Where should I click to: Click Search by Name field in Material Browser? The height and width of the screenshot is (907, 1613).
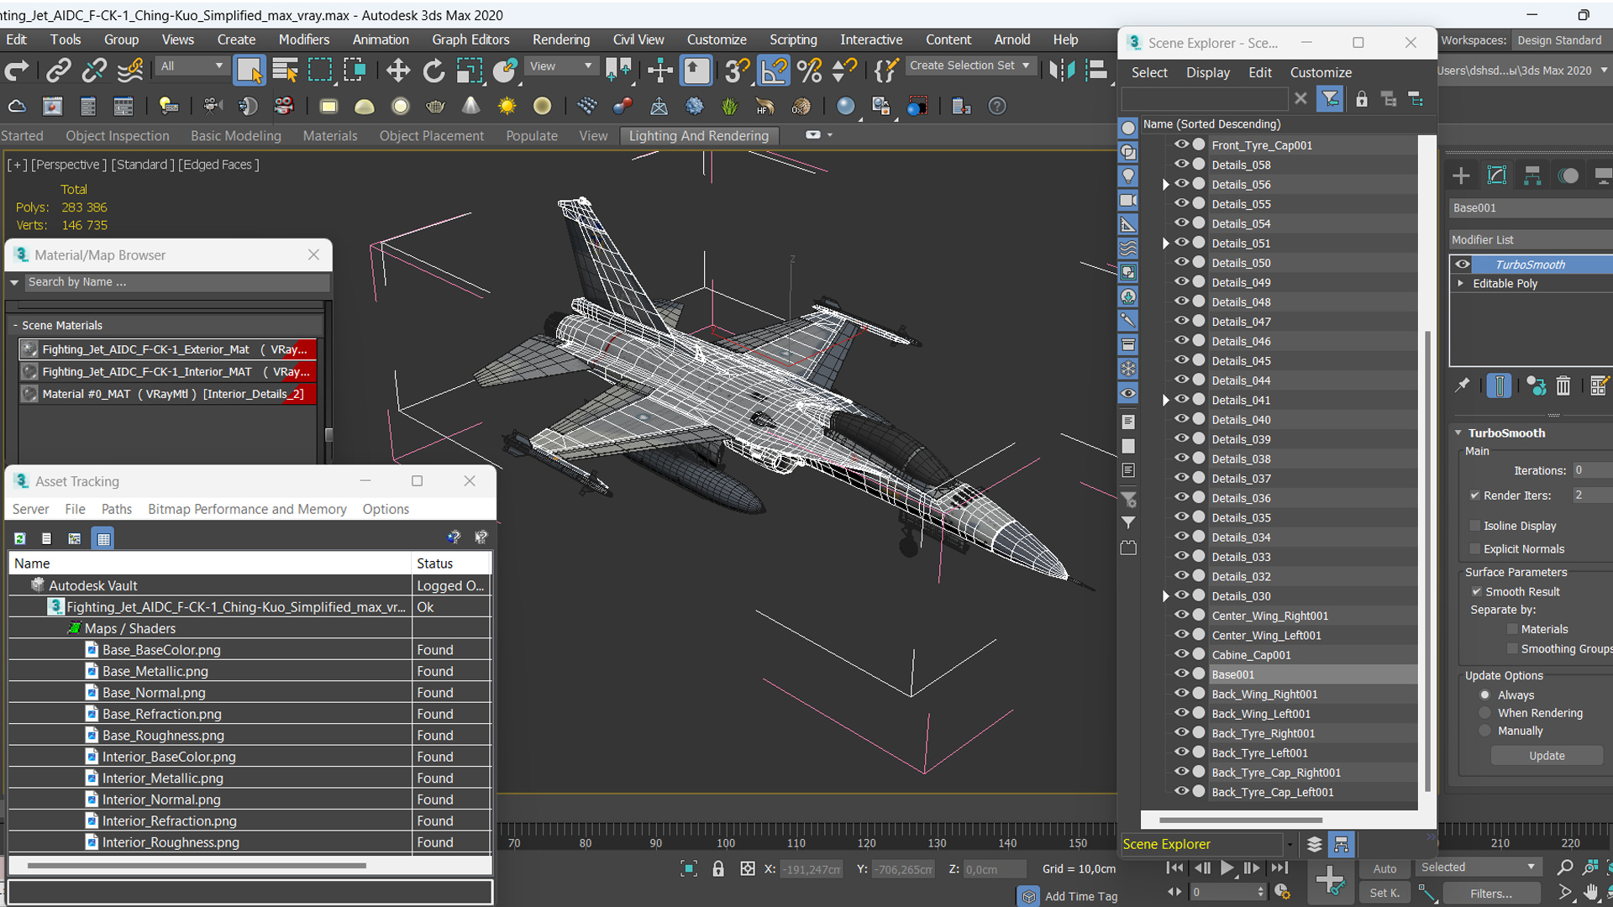tap(176, 283)
